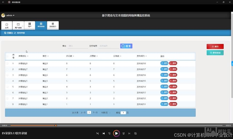Check the checkbox for row 博主6

pos(7,75)
